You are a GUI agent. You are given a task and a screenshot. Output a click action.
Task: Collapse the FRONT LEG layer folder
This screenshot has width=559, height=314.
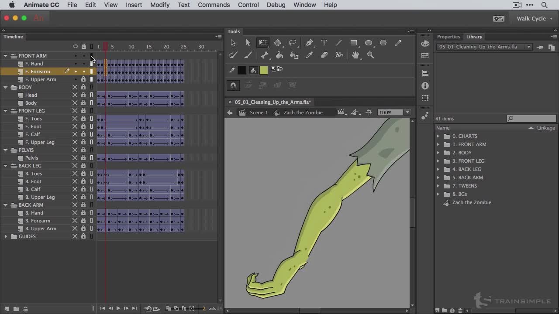tap(6, 111)
